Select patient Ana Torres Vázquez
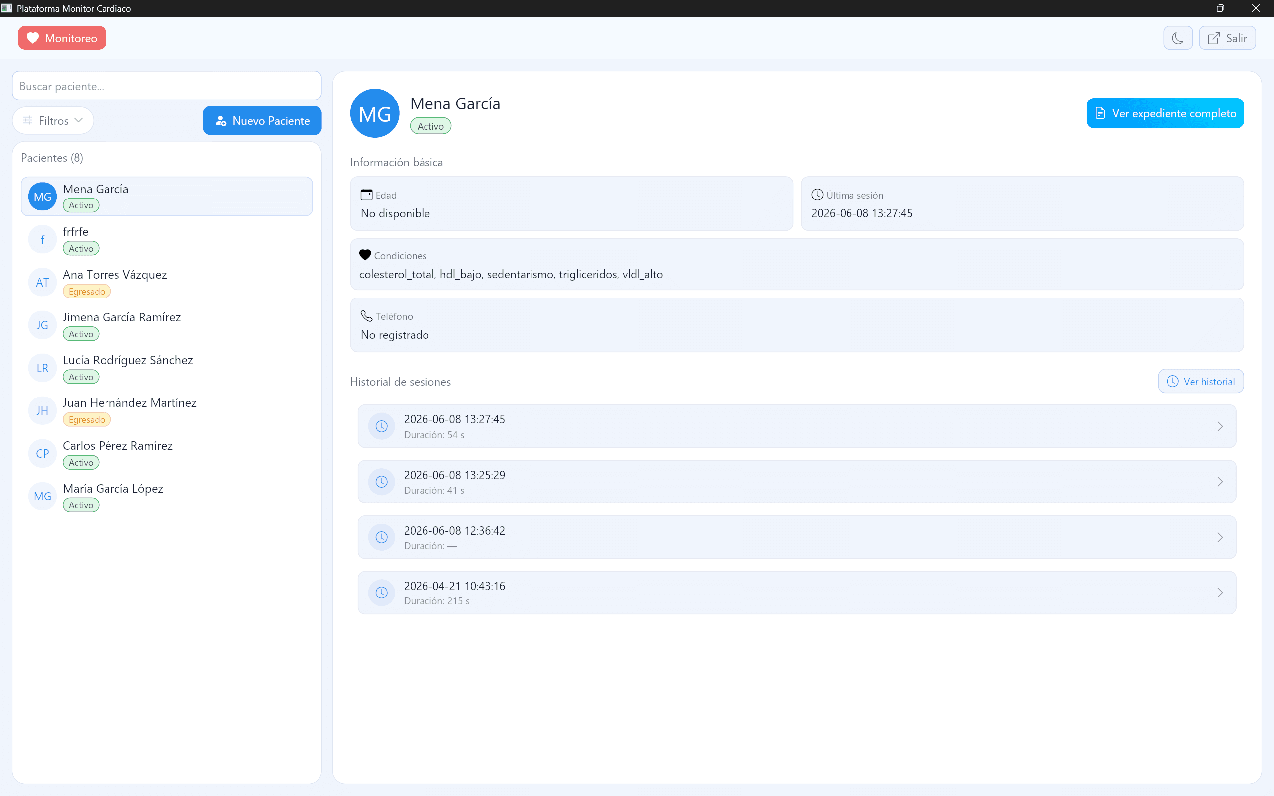Image resolution: width=1274 pixels, height=796 pixels. point(167,282)
